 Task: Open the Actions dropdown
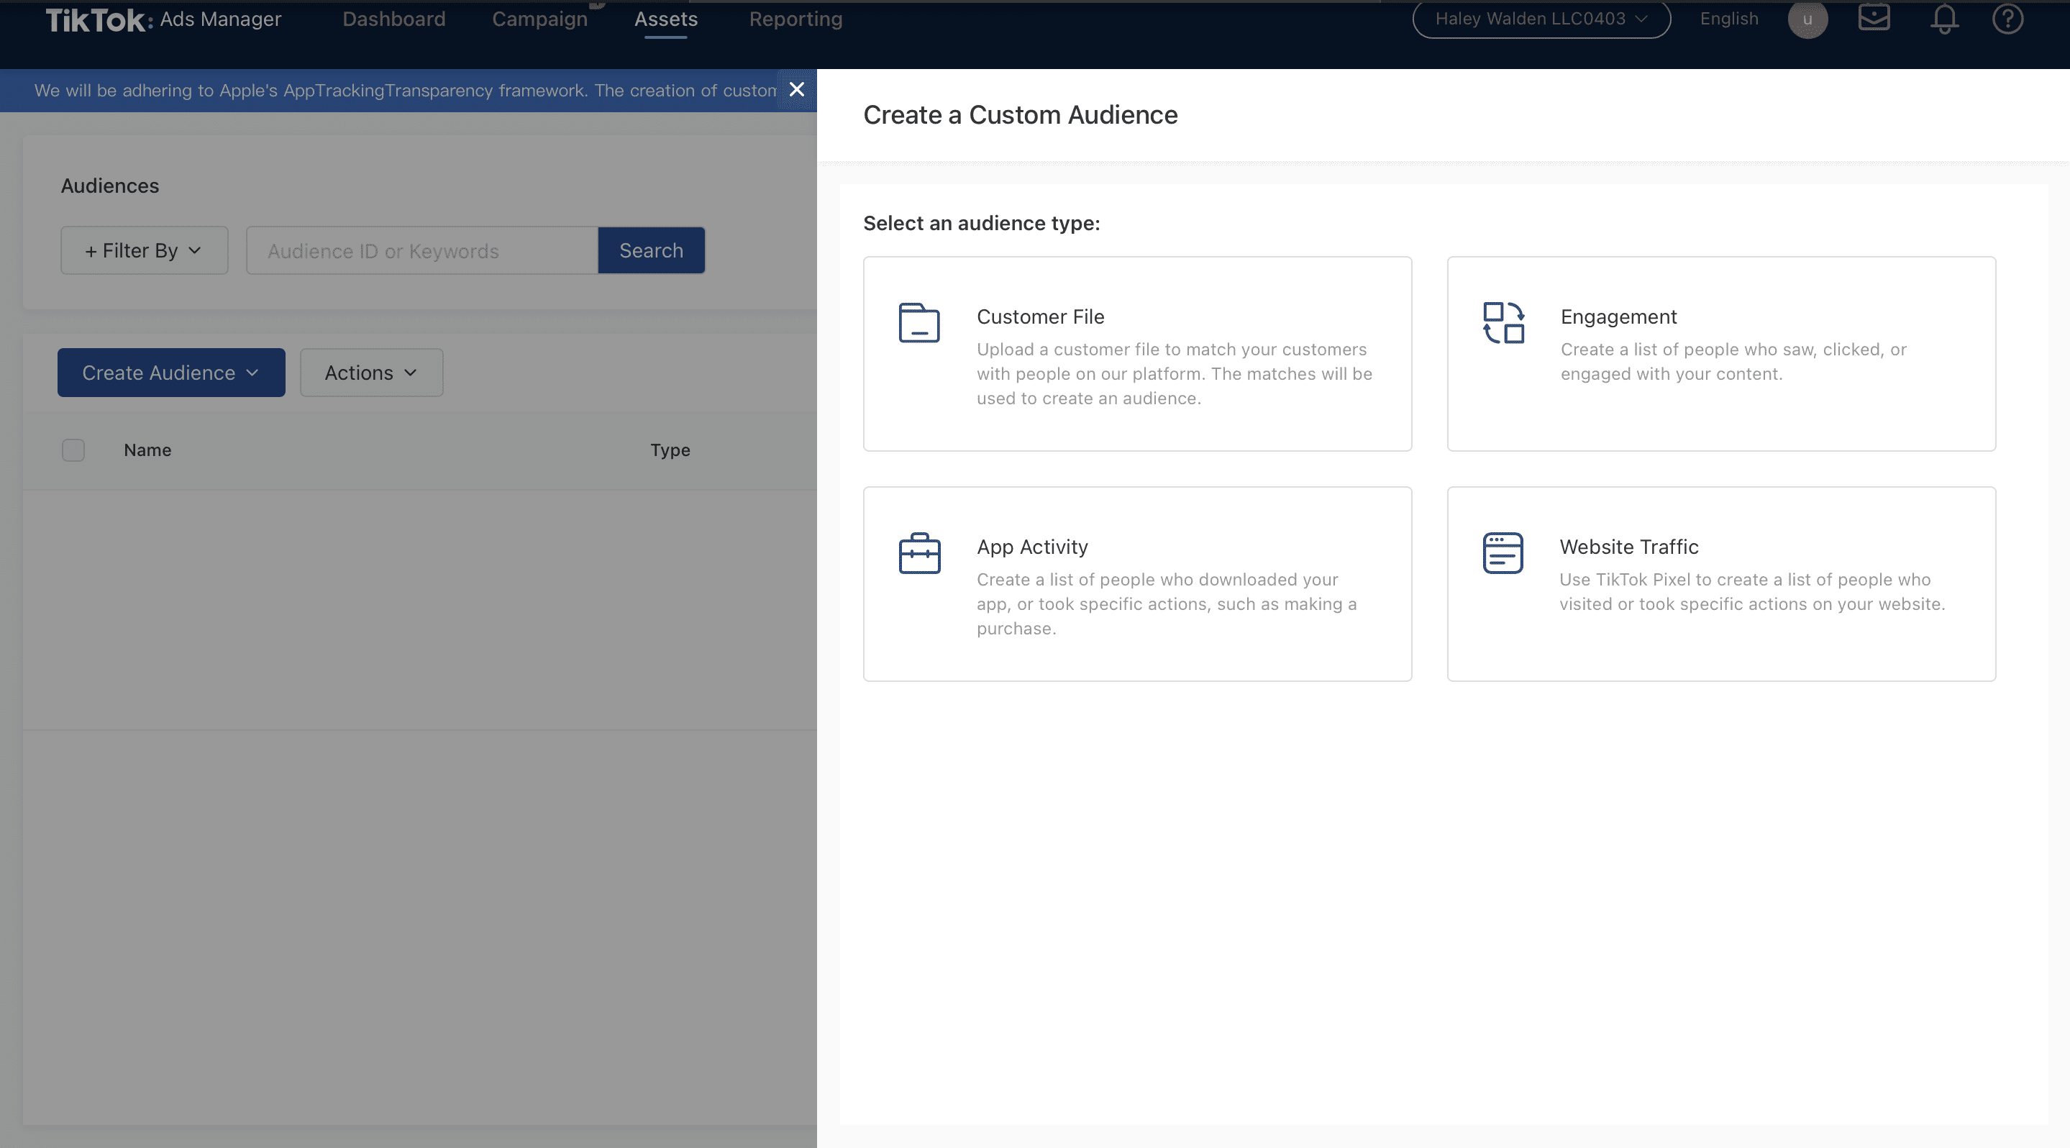370,373
